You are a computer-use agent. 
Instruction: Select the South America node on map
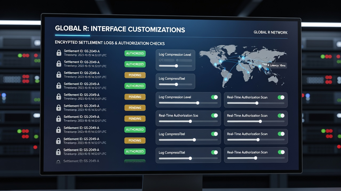click(226, 79)
